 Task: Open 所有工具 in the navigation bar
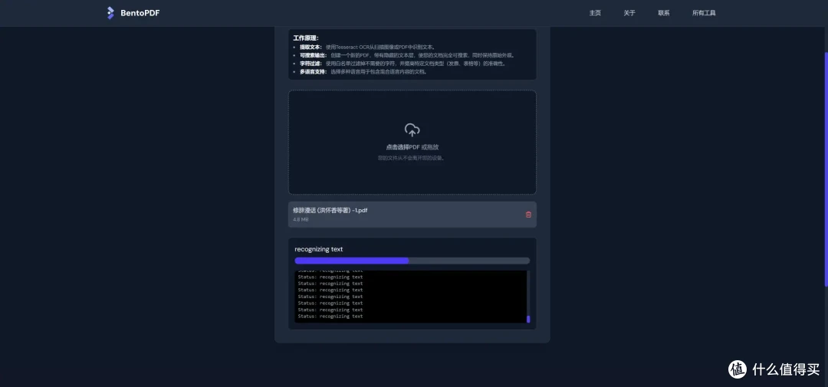(x=704, y=13)
